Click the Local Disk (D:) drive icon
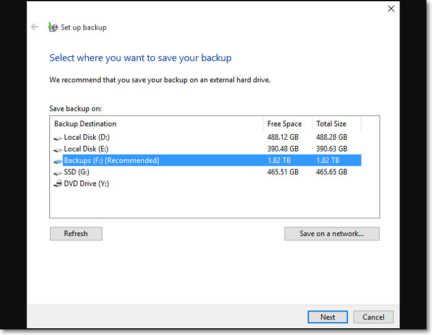 (57, 137)
